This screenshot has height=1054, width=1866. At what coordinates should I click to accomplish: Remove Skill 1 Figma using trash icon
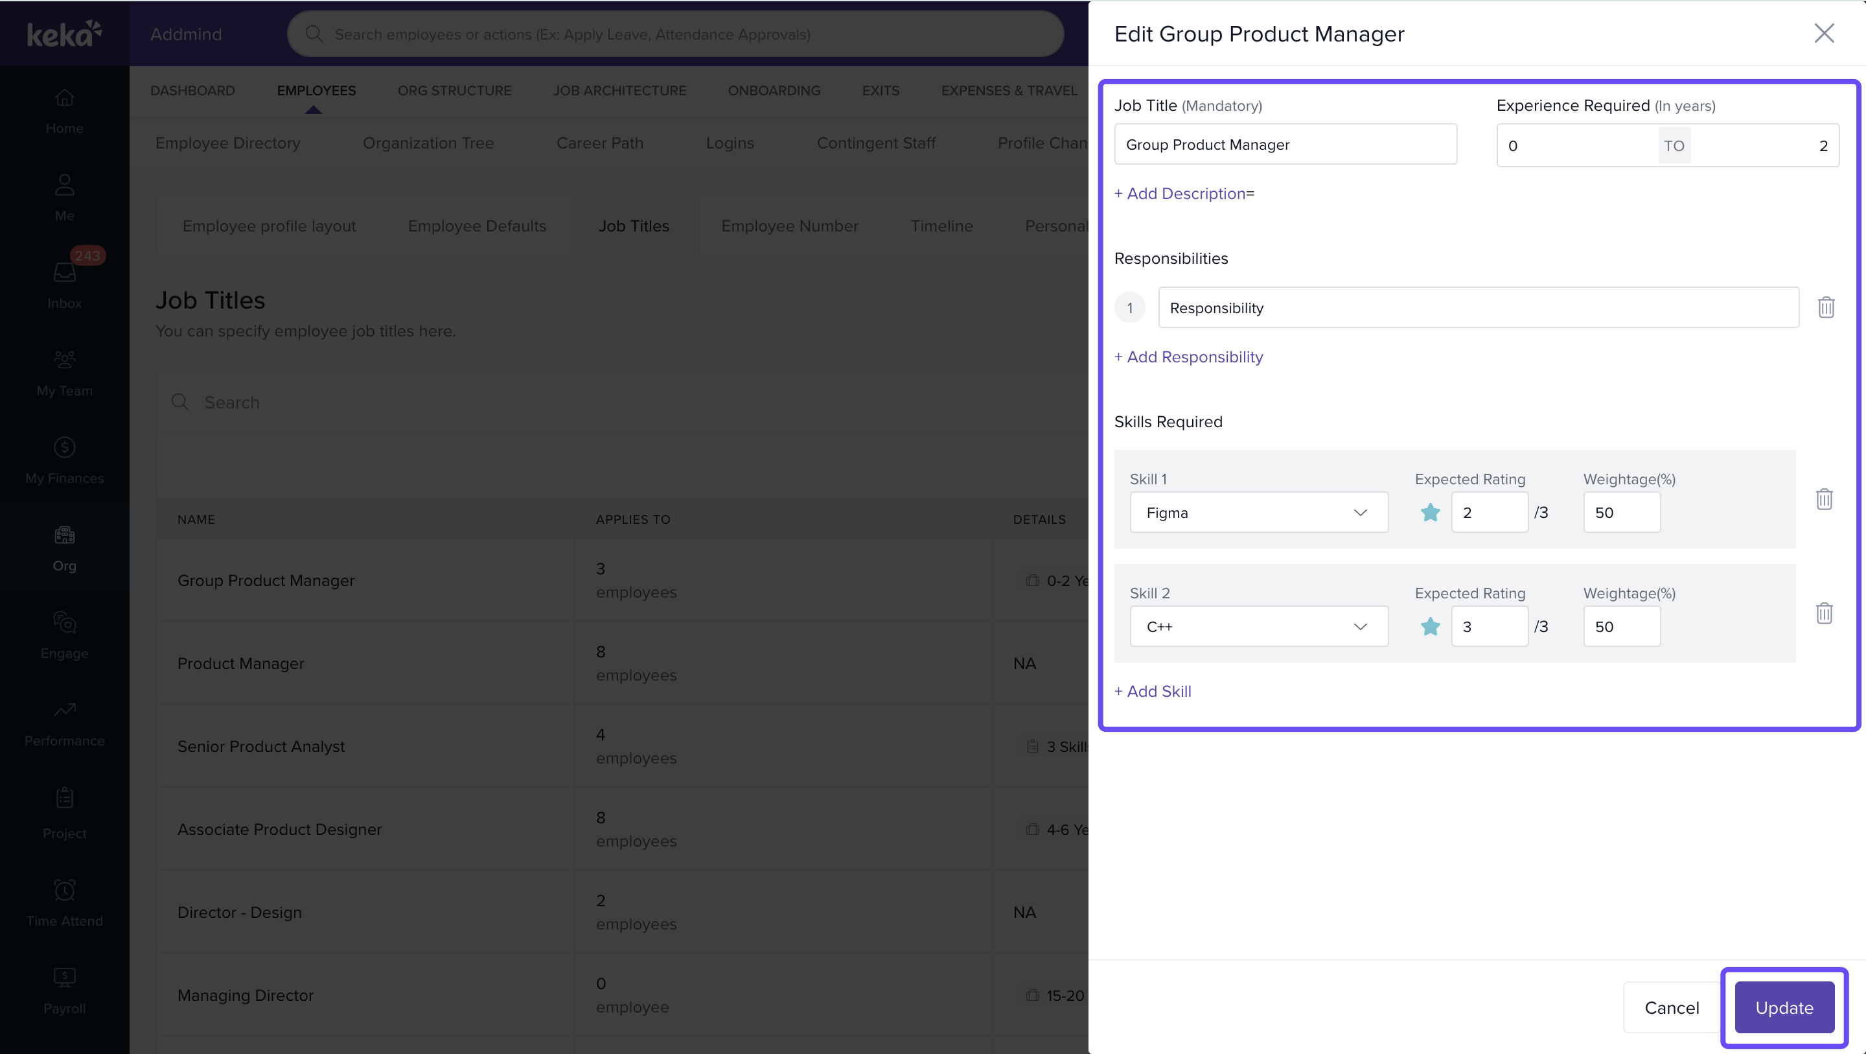pyautogui.click(x=1824, y=498)
